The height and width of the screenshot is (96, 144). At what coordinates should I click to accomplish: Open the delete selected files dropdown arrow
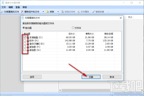[43, 12]
